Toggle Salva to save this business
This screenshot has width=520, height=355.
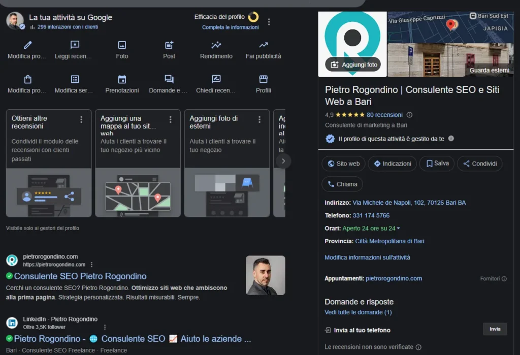[436, 164]
